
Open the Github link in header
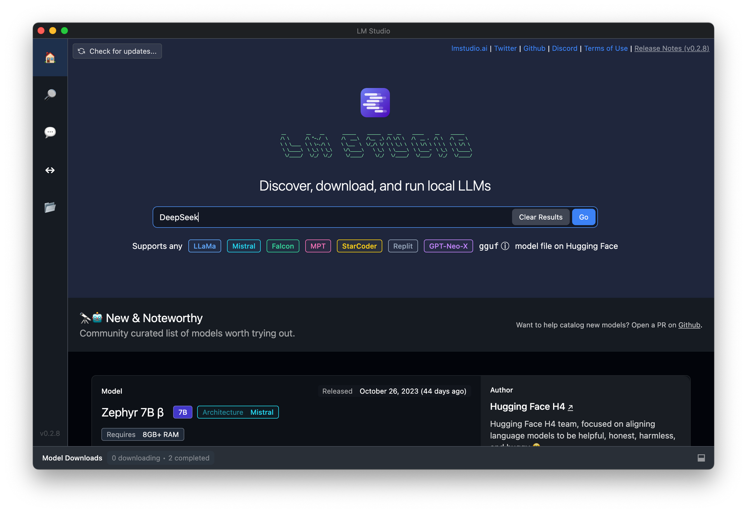[534, 48]
